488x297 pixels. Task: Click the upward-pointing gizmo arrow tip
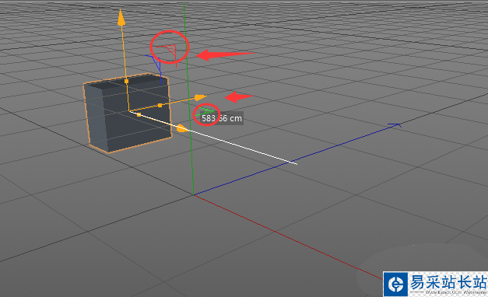pyautogui.click(x=121, y=17)
